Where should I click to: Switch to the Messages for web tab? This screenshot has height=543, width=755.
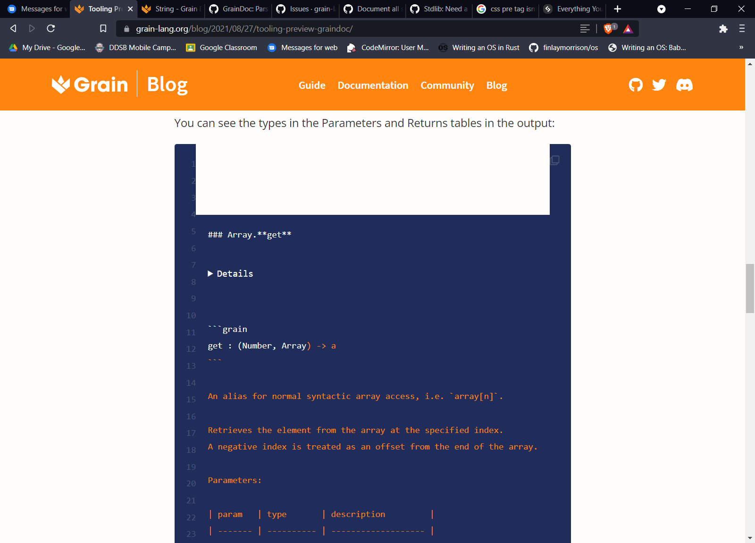[x=36, y=9]
